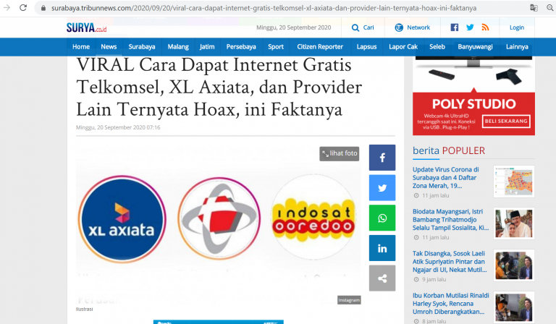Click the Ibu Korban Mutilasi thumbnail
Image resolution: width=556 pixels, height=324 pixels.
[x=514, y=307]
